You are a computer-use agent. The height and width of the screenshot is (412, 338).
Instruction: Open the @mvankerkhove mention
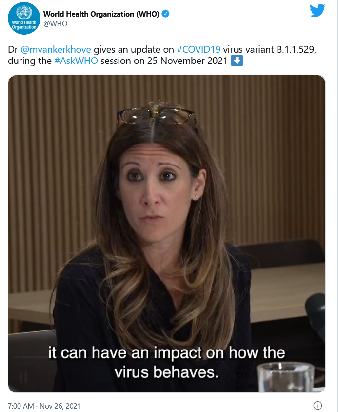click(56, 49)
